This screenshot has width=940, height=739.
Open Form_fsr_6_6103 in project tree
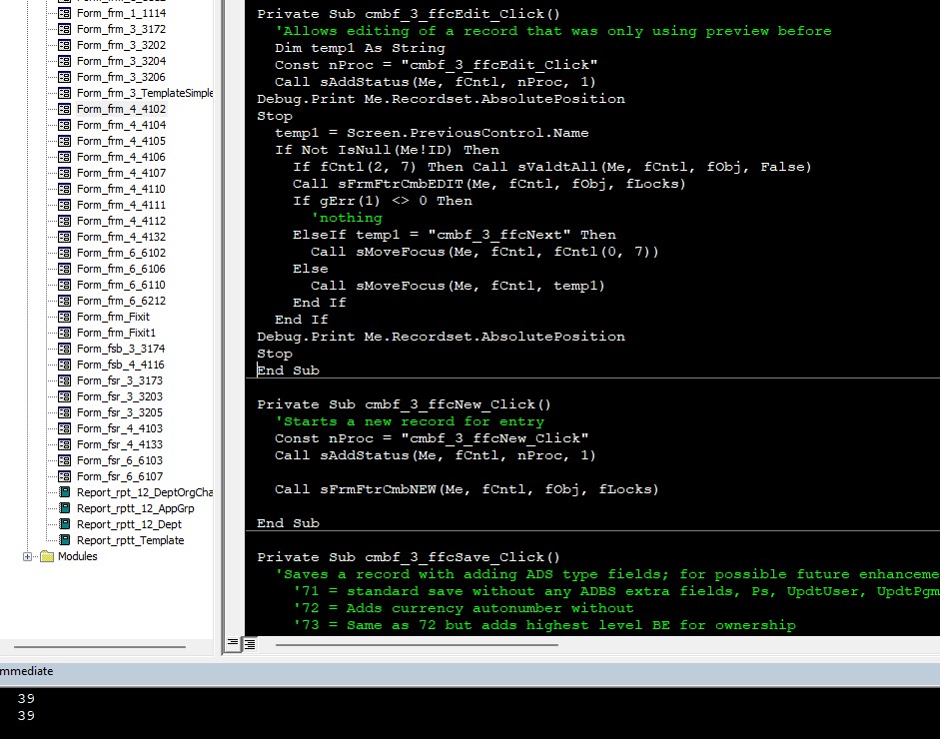point(120,460)
